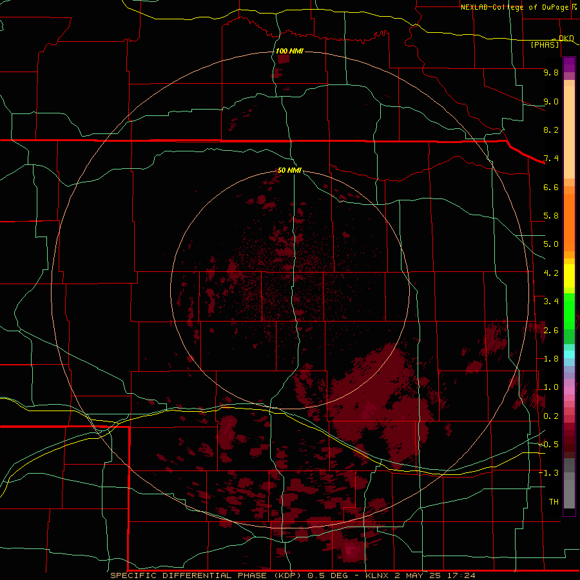Click the 2.6 scale value
Viewport: 580px width, 580px height.
(x=551, y=331)
